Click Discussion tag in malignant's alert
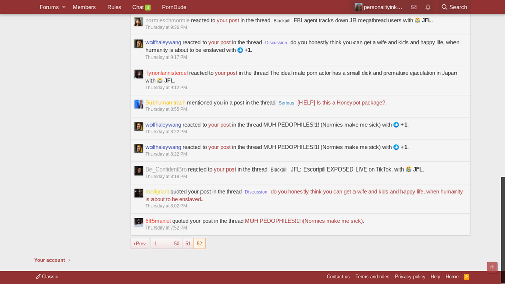Image resolution: width=505 pixels, height=284 pixels. point(256,192)
